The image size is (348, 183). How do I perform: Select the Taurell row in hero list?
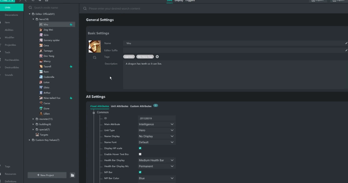click(x=57, y=66)
